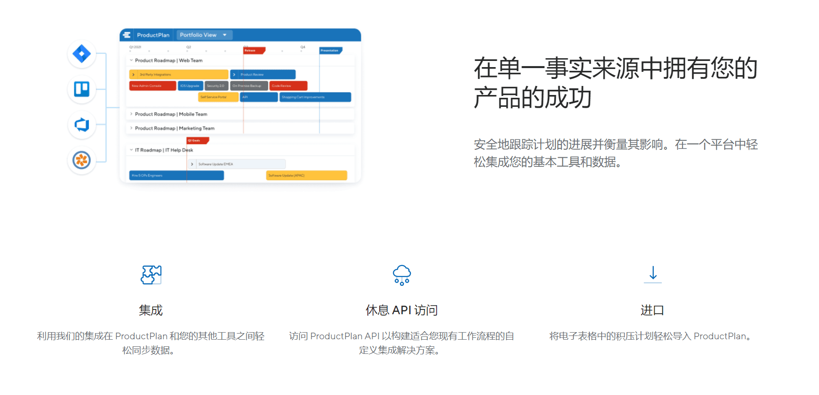Image resolution: width=819 pixels, height=395 pixels.
Task: Select the blue API bar
Action: [259, 97]
